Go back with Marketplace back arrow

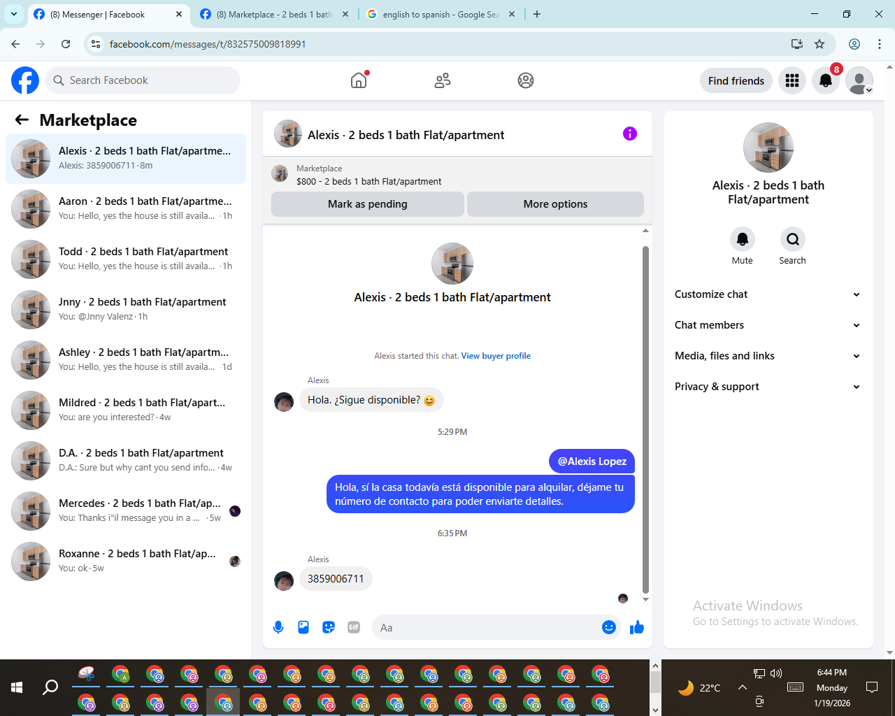pyautogui.click(x=22, y=120)
